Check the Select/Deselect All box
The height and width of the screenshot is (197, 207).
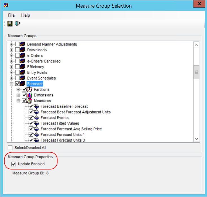pos(10,148)
